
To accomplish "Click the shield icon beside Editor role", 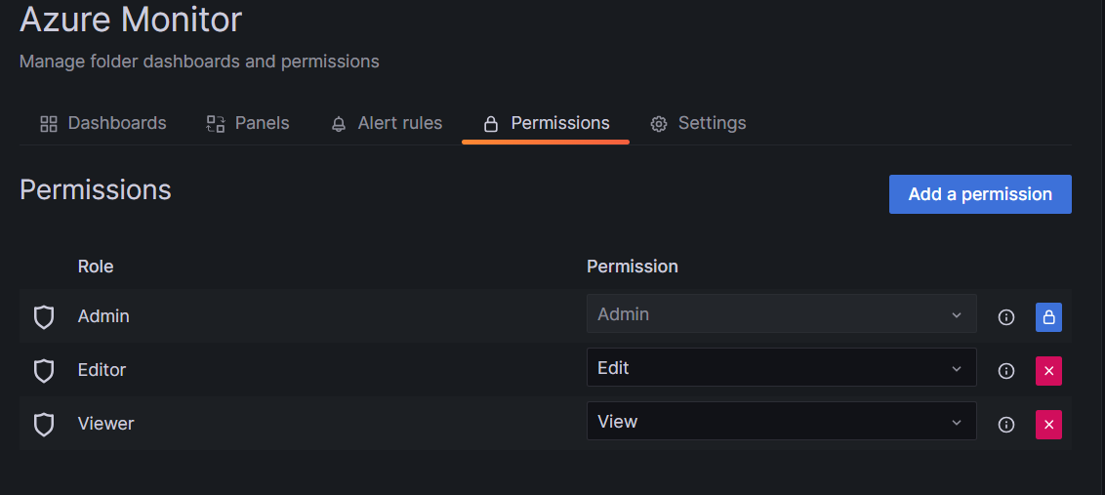I will click(44, 371).
